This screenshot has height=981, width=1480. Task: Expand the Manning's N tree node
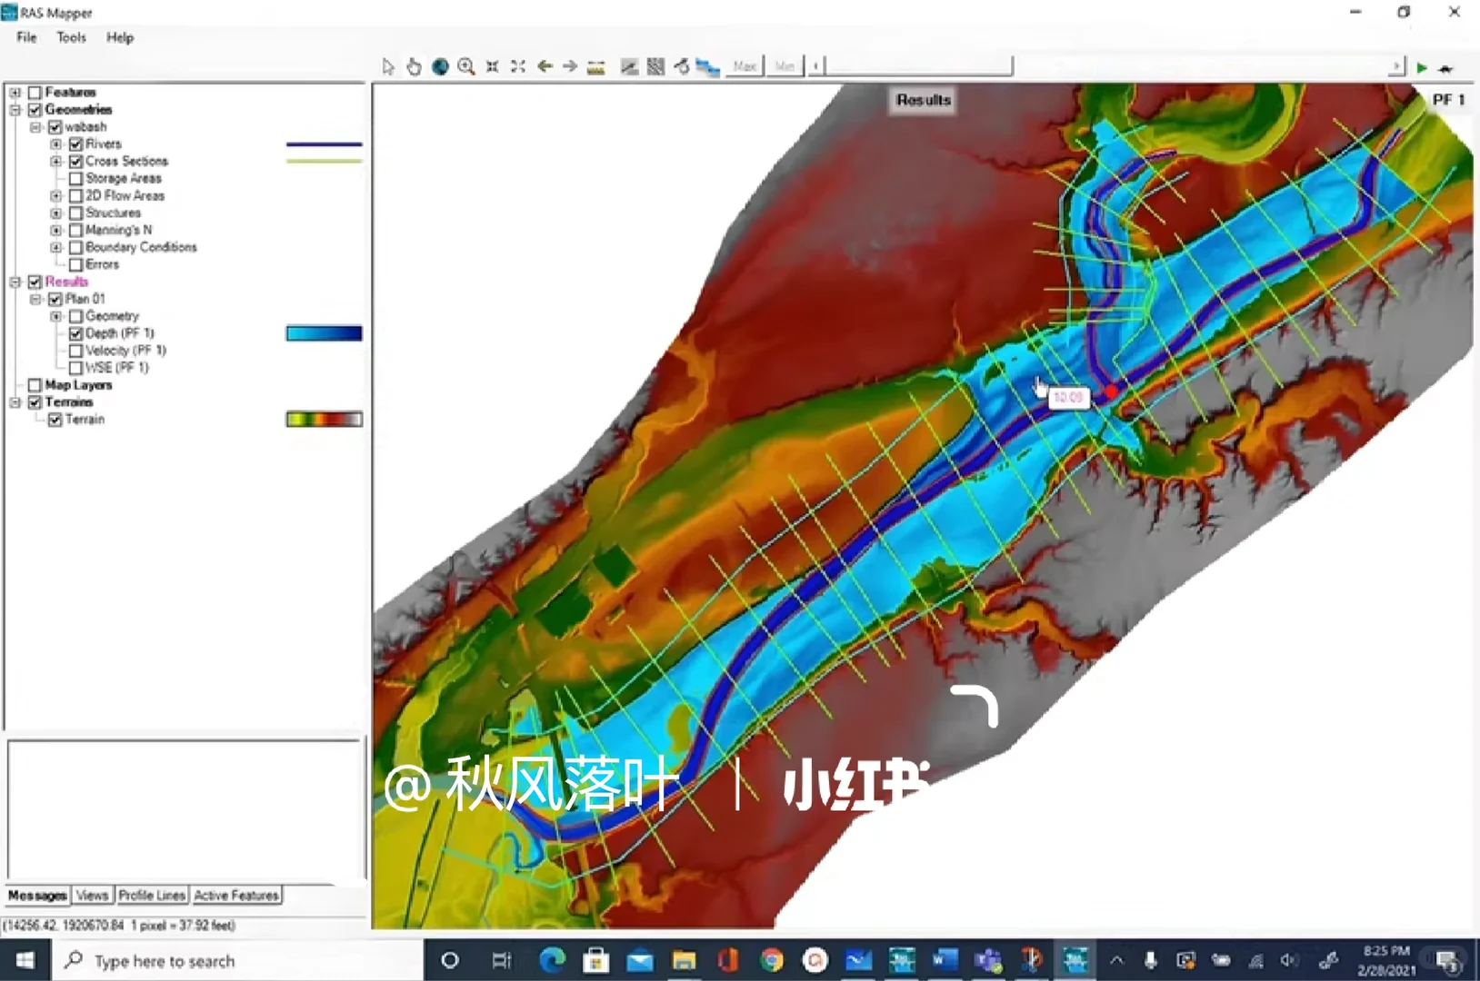[x=56, y=230]
